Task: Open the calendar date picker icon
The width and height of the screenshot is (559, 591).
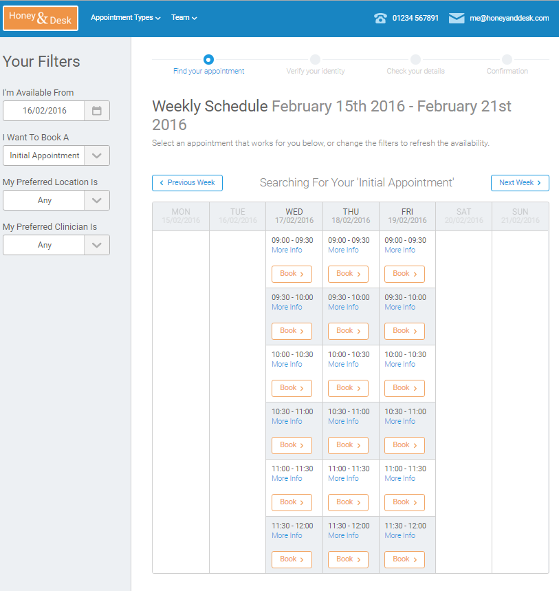Action: pos(97,111)
